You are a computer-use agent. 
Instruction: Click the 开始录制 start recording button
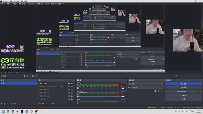coord(183,88)
